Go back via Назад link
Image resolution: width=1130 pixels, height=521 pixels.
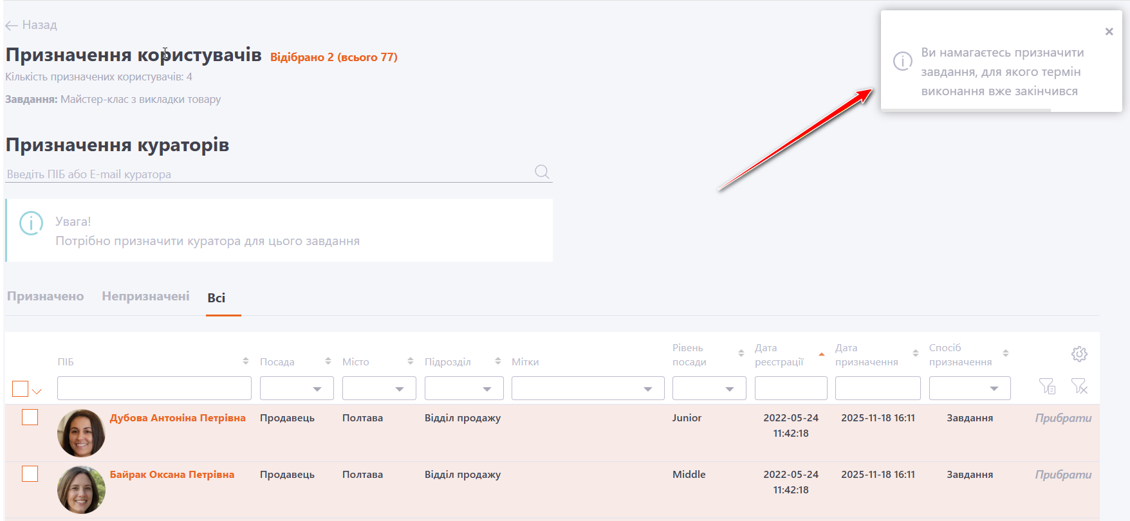pyautogui.click(x=32, y=25)
